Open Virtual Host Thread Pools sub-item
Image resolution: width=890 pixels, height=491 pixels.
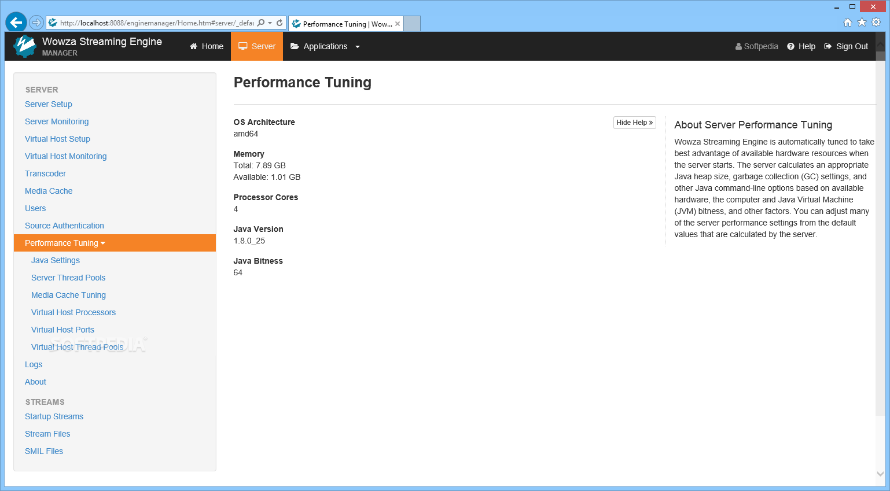(x=77, y=347)
